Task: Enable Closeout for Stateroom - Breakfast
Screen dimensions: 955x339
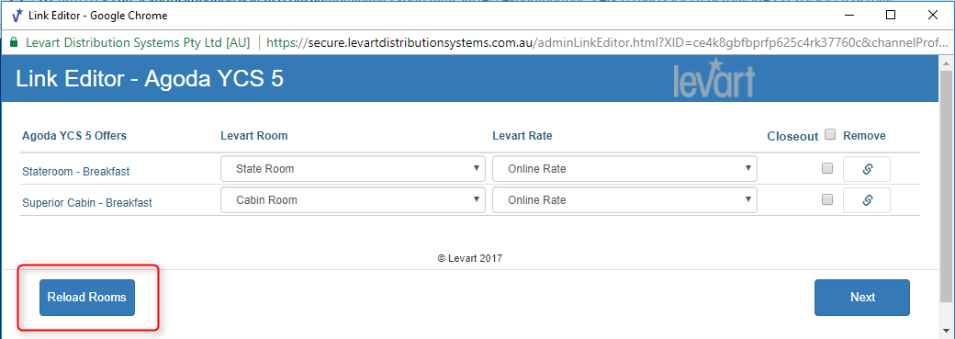Action: [827, 169]
